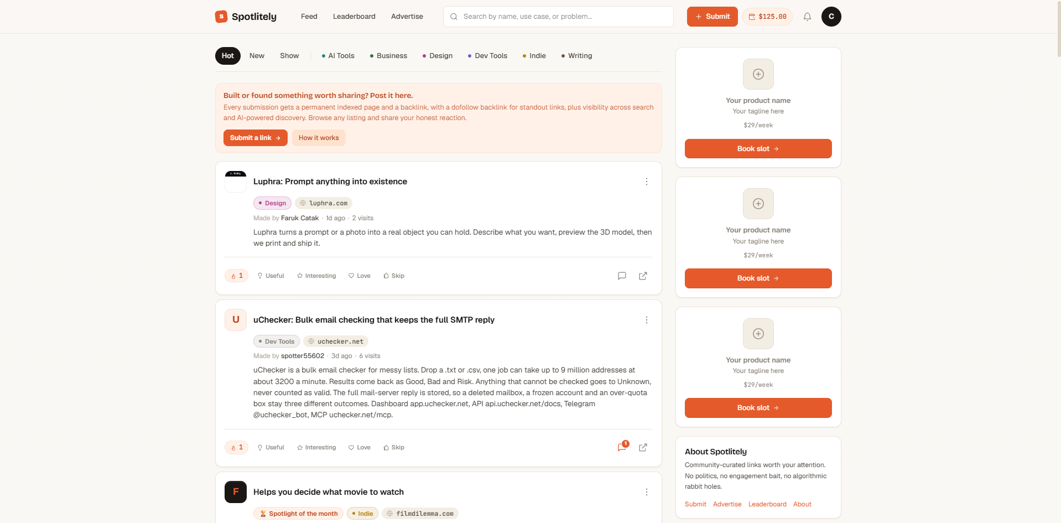Click the Spotlitely logo icon
The height and width of the screenshot is (523, 1061).
(x=221, y=17)
